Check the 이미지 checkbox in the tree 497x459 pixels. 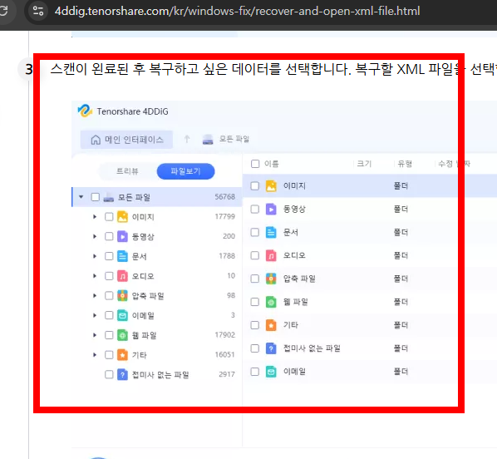coord(109,217)
